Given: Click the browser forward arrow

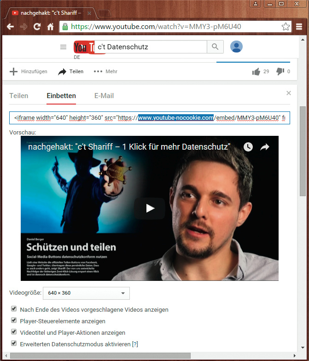Looking at the screenshot, I should click(23, 27).
